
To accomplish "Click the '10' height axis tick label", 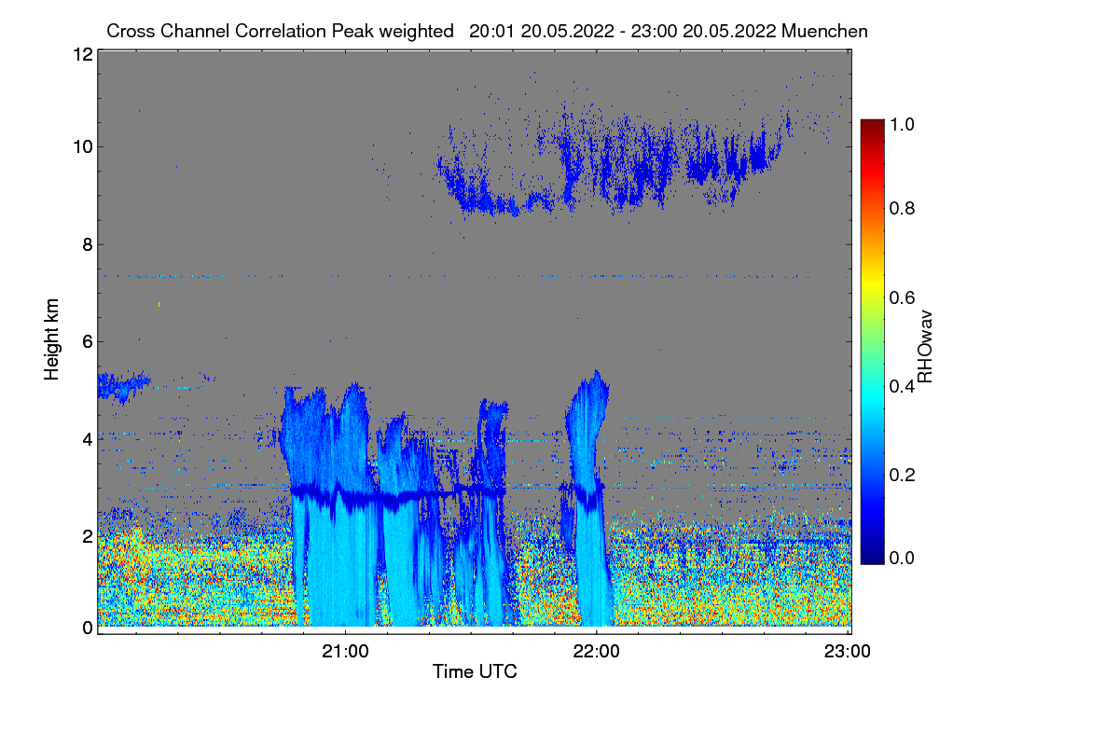I will click(x=82, y=146).
